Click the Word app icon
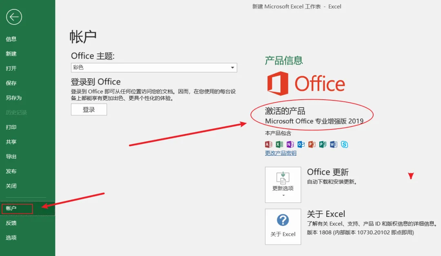Viewport: 441px width, 256px height. click(334, 144)
